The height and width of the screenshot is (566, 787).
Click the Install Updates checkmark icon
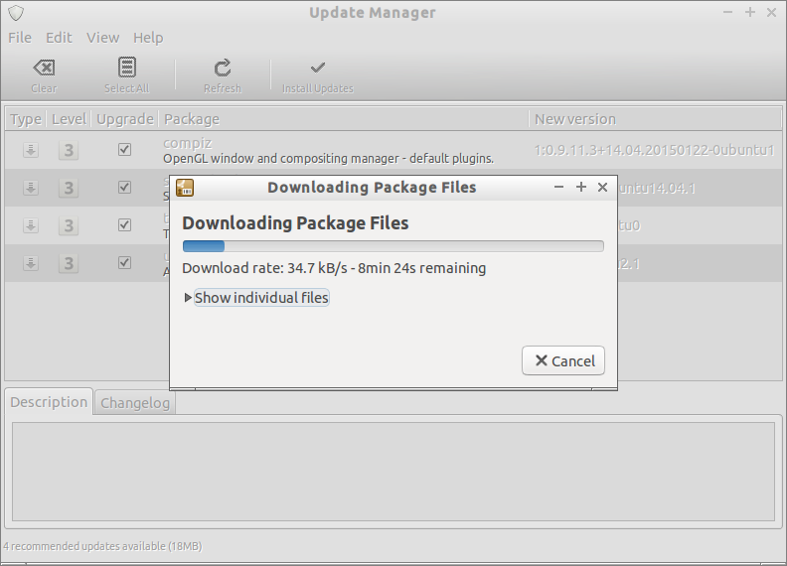pyautogui.click(x=318, y=68)
